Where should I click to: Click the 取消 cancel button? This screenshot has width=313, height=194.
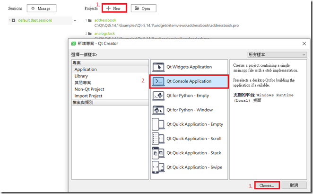294,185
